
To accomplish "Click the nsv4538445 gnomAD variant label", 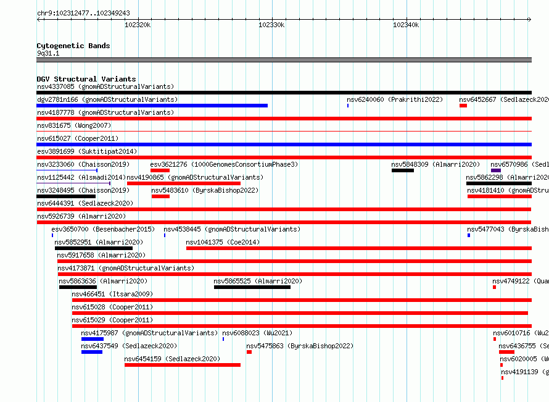I will [x=232, y=229].
